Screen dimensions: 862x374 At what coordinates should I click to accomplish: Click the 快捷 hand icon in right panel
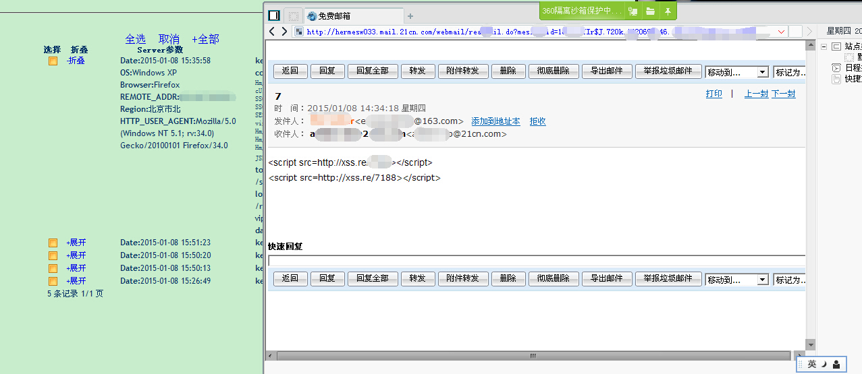click(x=836, y=78)
